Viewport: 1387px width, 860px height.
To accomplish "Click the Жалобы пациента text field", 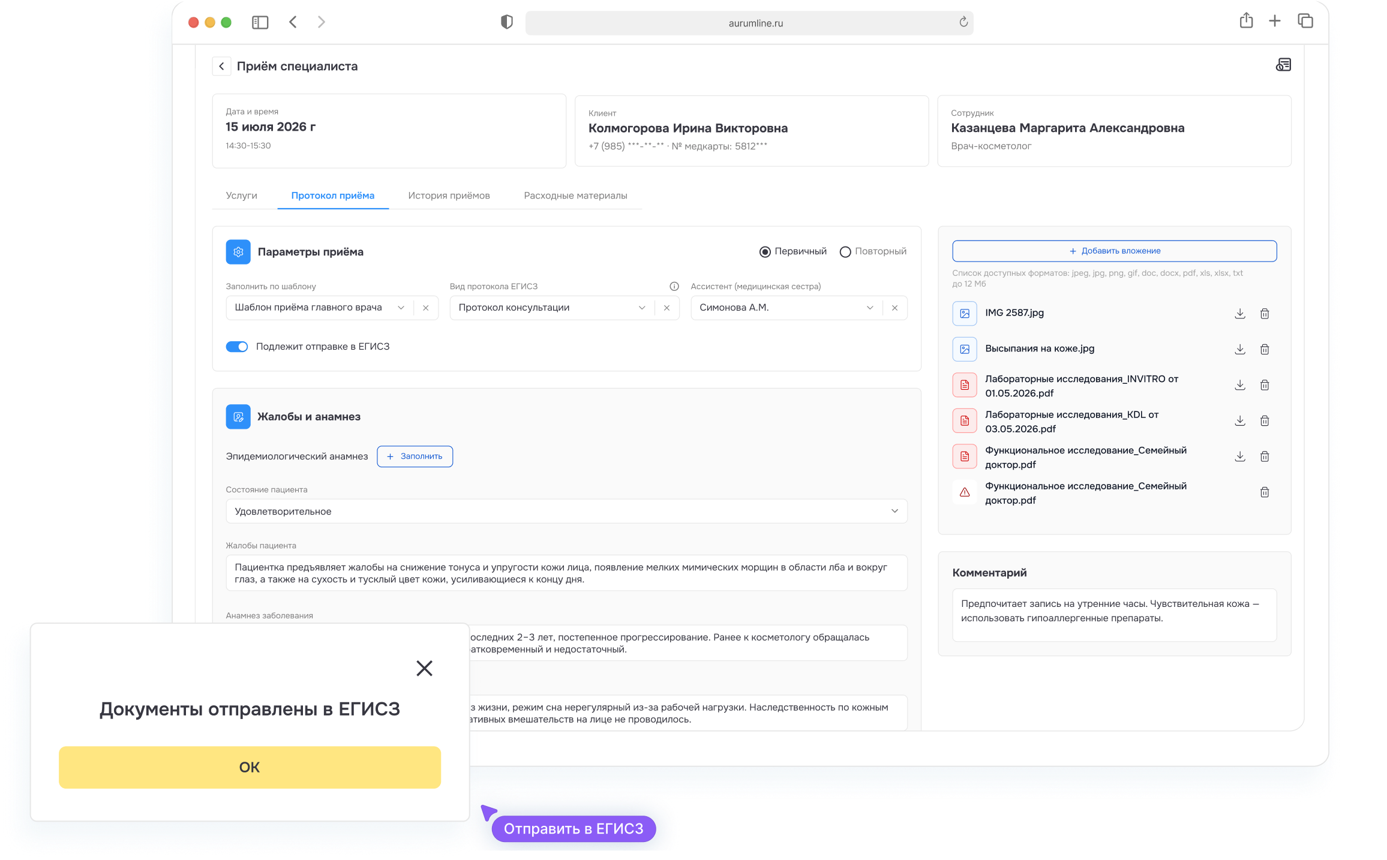I will point(566,573).
